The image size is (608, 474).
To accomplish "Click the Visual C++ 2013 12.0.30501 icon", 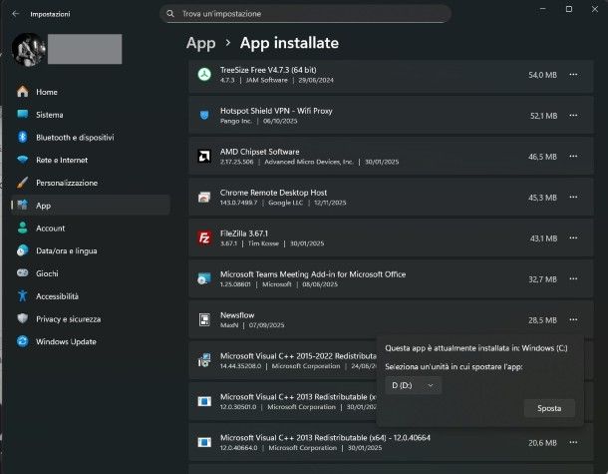I will [204, 401].
